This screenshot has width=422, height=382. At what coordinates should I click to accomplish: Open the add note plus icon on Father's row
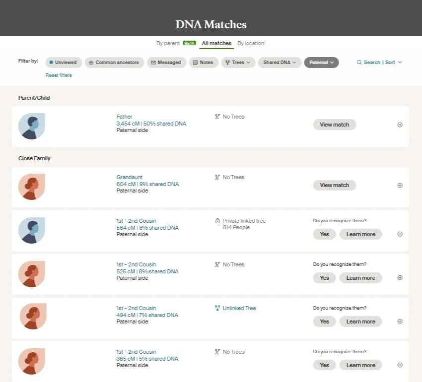tap(400, 125)
